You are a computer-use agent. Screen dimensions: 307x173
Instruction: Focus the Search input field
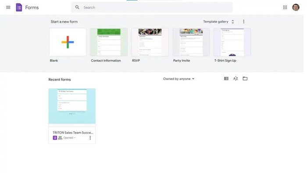(x=152, y=7)
